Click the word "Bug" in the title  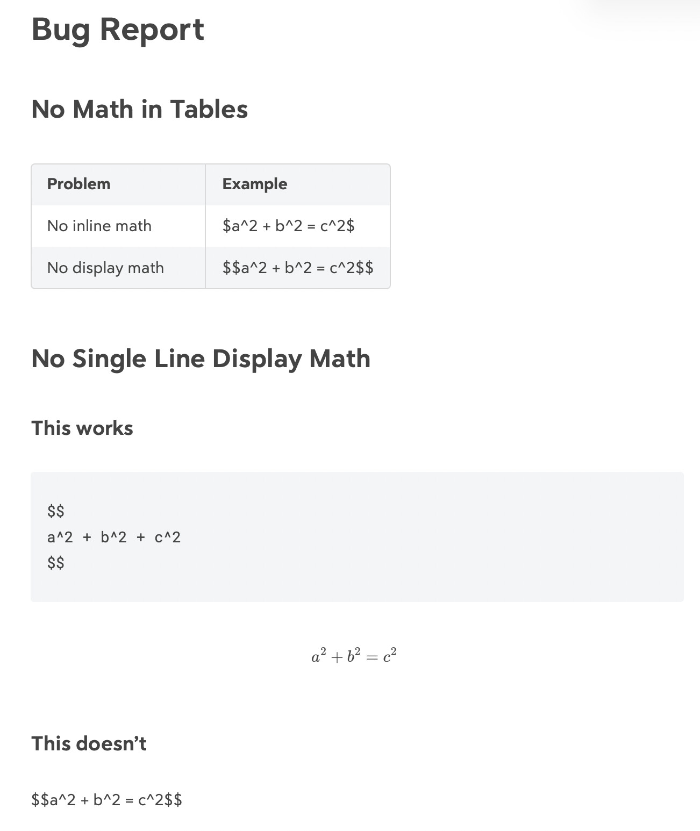60,30
